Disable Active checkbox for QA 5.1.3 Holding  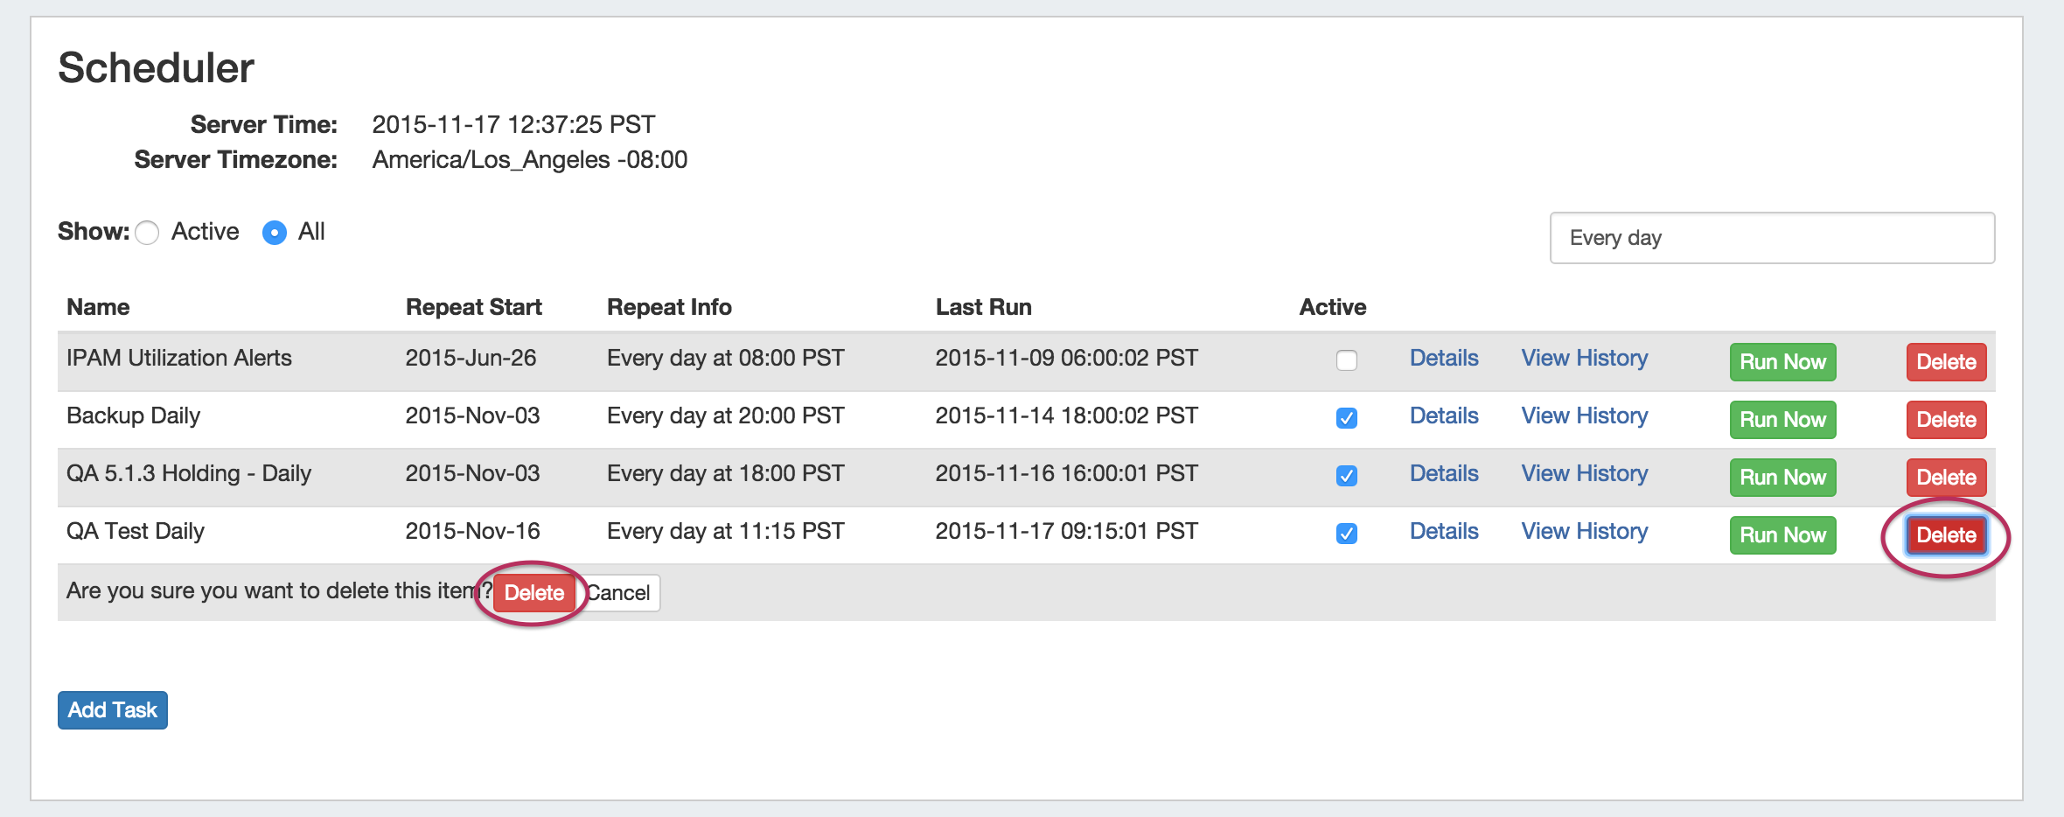(1347, 476)
